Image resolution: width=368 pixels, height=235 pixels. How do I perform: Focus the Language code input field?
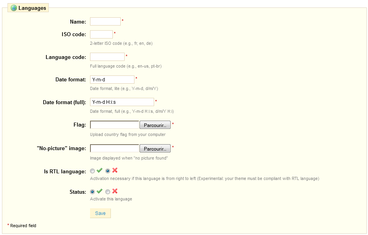pos(107,57)
